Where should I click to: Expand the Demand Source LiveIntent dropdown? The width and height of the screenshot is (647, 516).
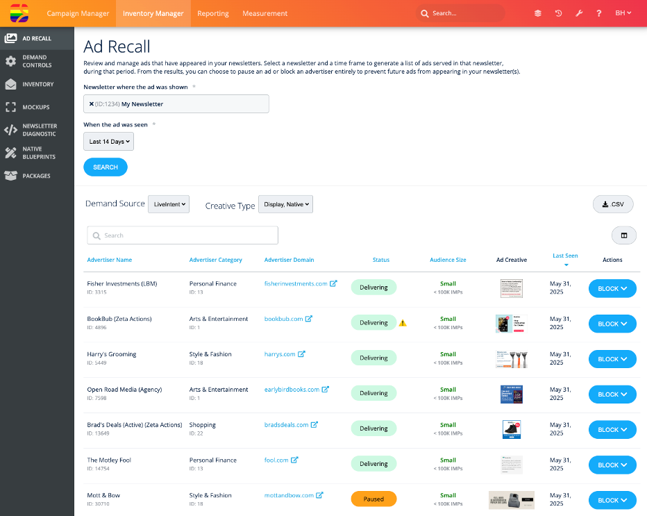tap(169, 204)
